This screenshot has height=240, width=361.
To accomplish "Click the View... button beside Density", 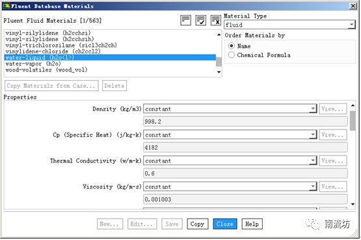I will click(x=332, y=109).
